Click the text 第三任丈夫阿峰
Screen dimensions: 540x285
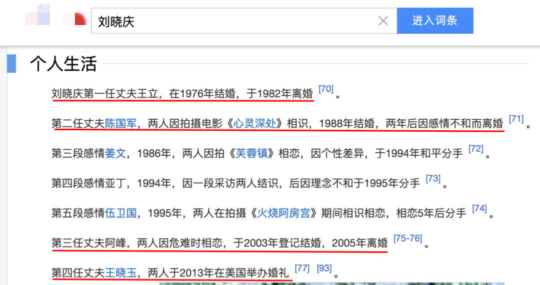tap(88, 243)
